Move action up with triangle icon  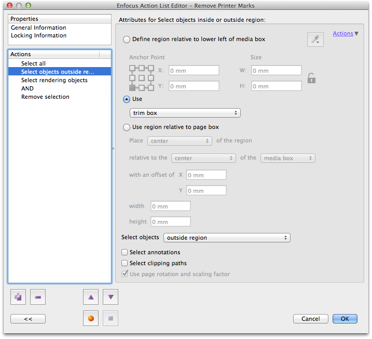coord(91,297)
